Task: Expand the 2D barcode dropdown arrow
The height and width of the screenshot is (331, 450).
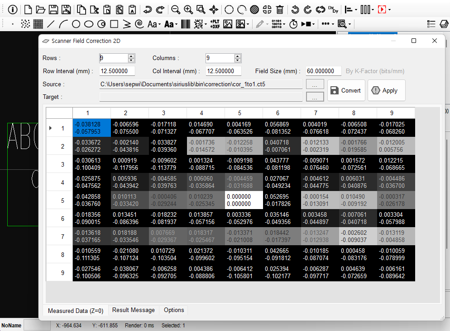Action: [206, 24]
